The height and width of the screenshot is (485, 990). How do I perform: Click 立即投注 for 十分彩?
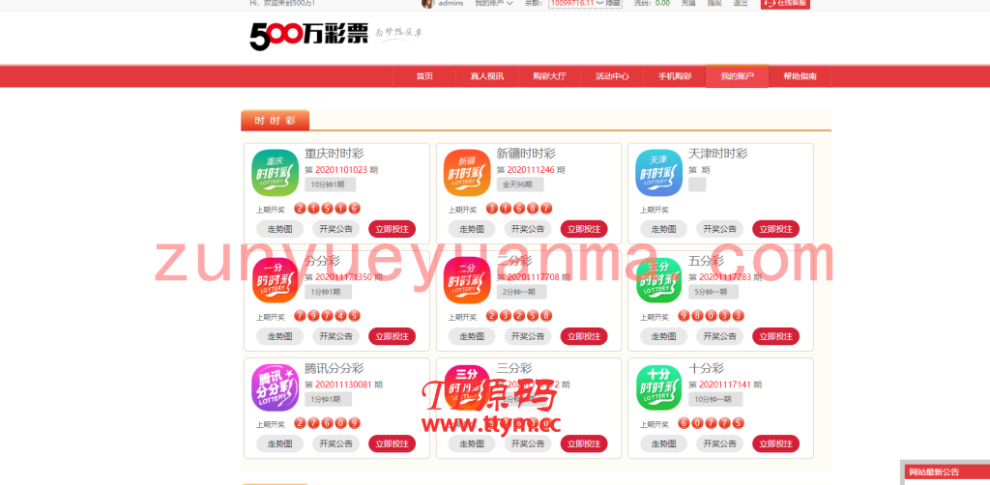[x=776, y=443]
